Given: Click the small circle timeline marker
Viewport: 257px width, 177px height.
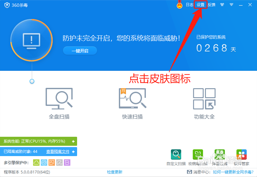Looking at the screenshot, I should tap(32, 81).
